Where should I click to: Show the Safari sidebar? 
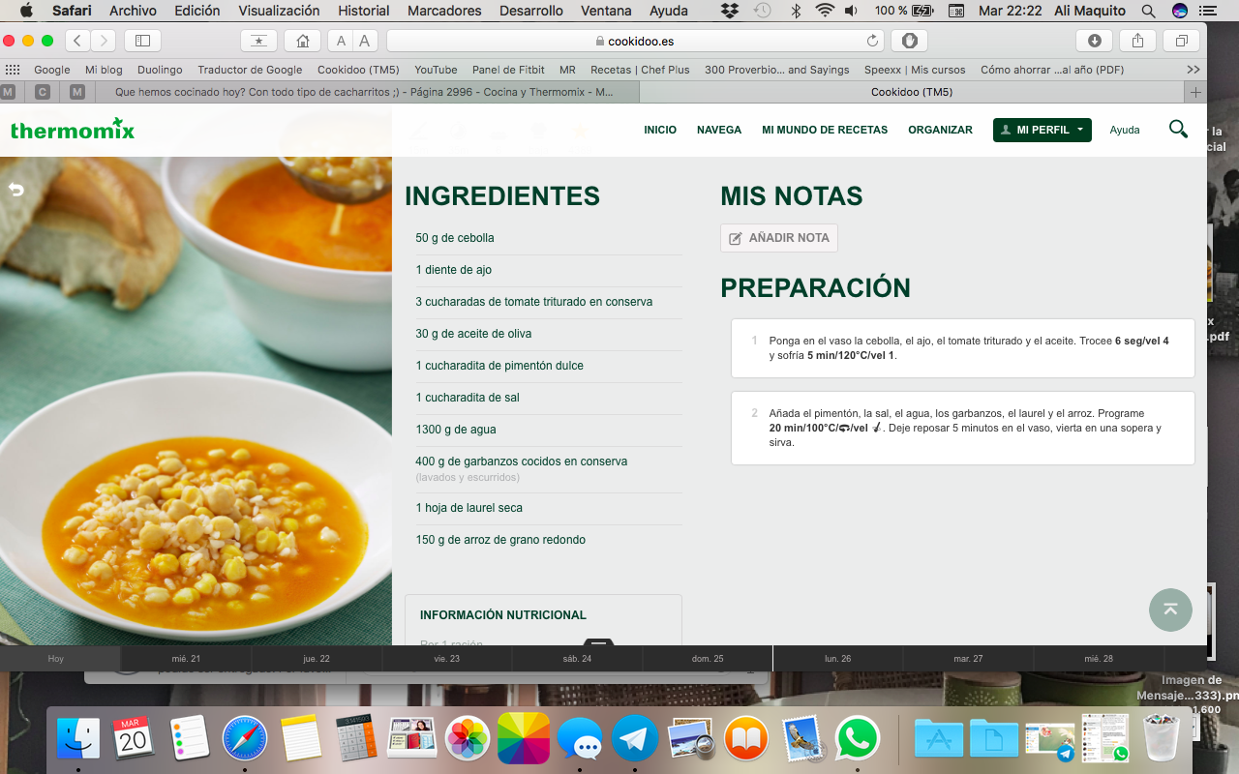click(143, 41)
